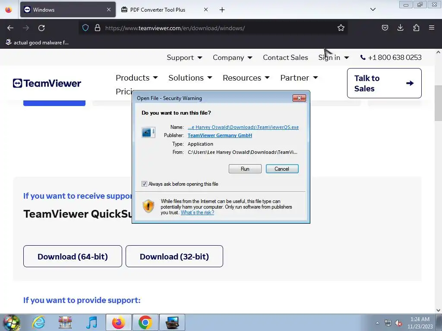Click the +1 800 638 0253 phone number
Viewport: 442px width, 331px height.
click(391, 57)
